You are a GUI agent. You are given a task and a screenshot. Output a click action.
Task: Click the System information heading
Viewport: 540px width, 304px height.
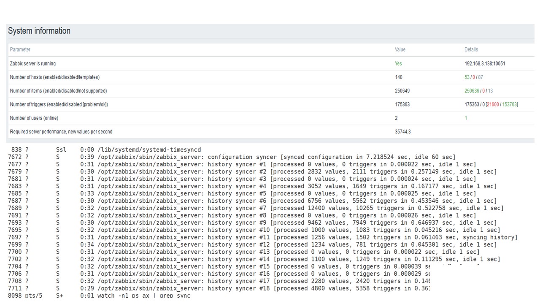click(x=39, y=31)
